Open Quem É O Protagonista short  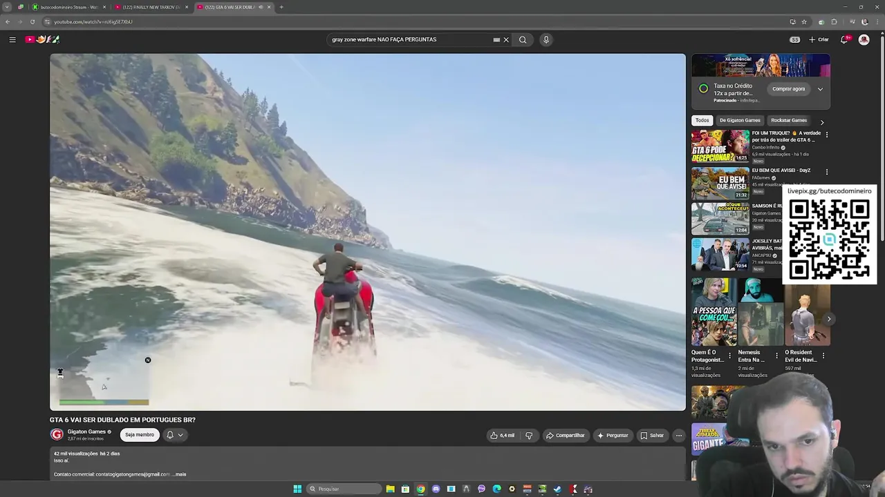click(x=713, y=311)
